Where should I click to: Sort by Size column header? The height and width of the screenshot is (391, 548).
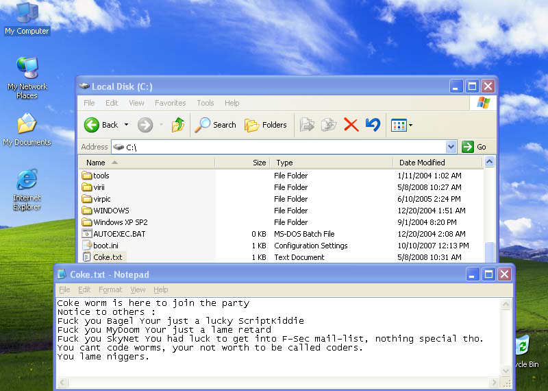(242, 163)
